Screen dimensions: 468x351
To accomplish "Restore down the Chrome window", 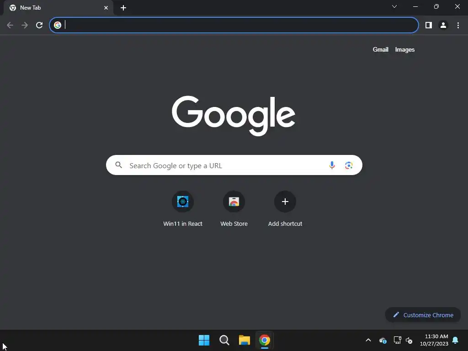I will [436, 6].
